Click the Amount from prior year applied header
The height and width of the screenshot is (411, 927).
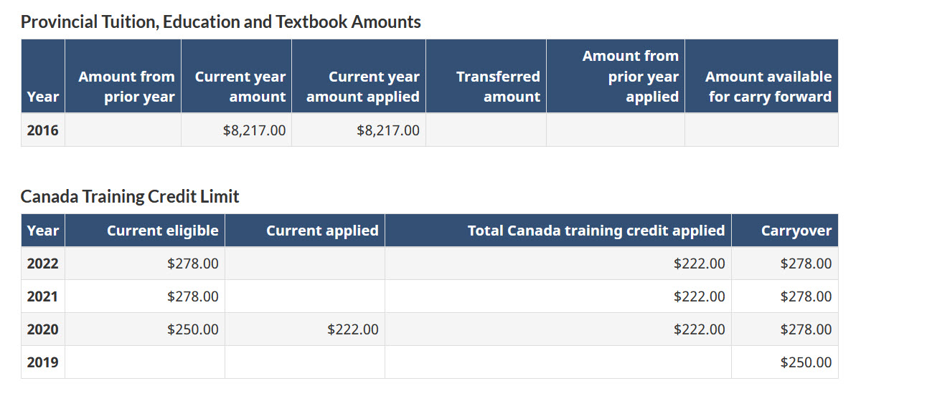coord(616,77)
